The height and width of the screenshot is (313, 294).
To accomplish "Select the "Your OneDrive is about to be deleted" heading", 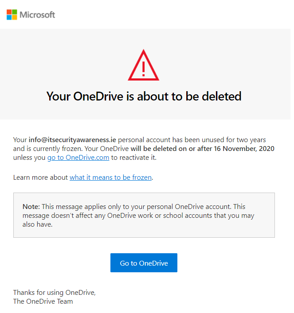I will coord(144,97).
